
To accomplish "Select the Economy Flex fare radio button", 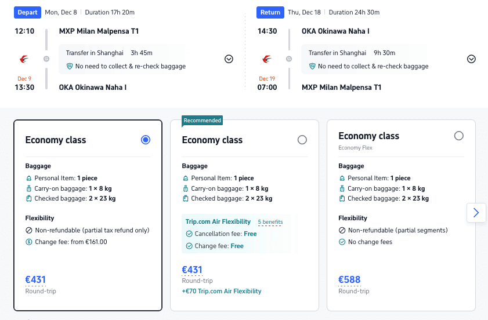I will [x=459, y=136].
